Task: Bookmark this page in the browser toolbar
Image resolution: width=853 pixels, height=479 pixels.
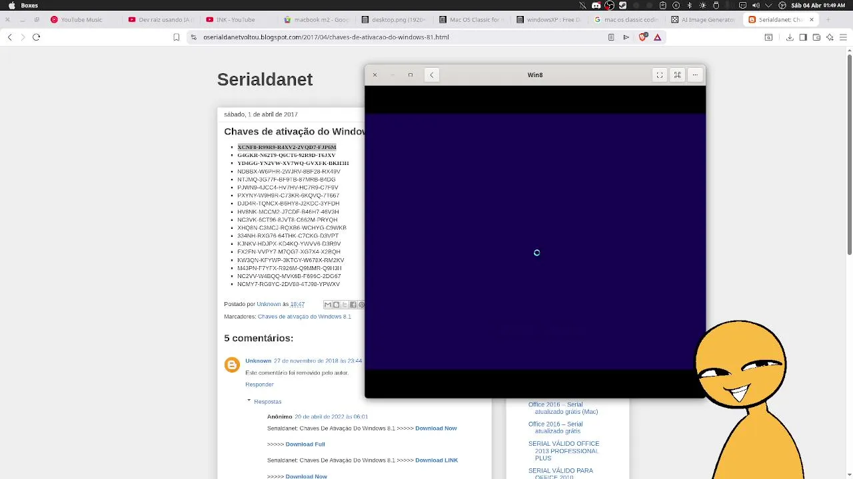Action: tap(177, 37)
